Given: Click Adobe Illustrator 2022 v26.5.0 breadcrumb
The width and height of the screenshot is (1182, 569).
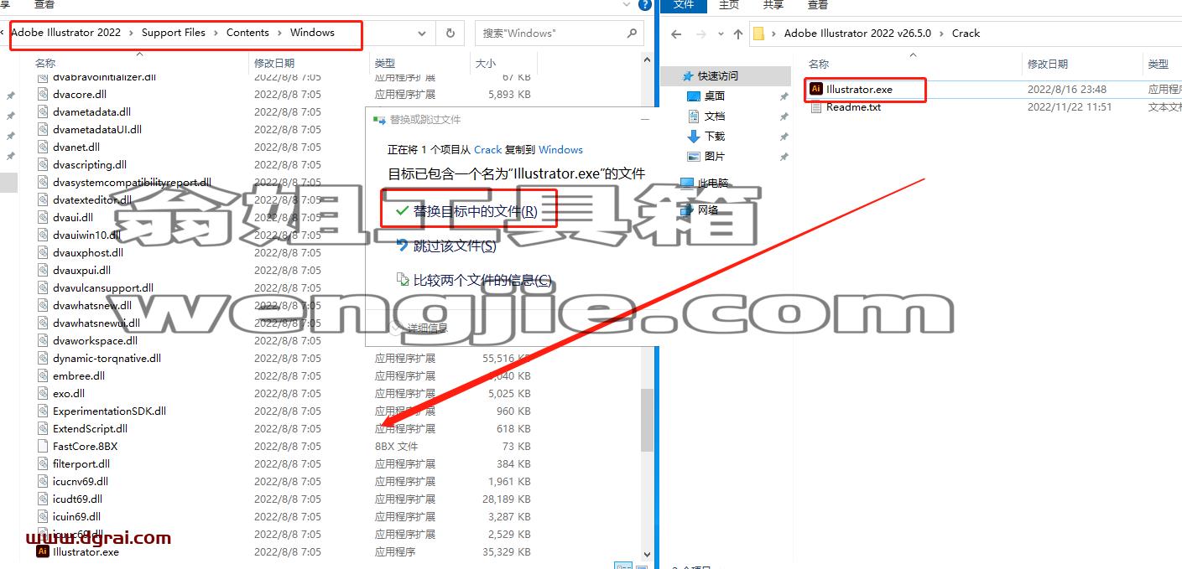Looking at the screenshot, I should coord(857,34).
